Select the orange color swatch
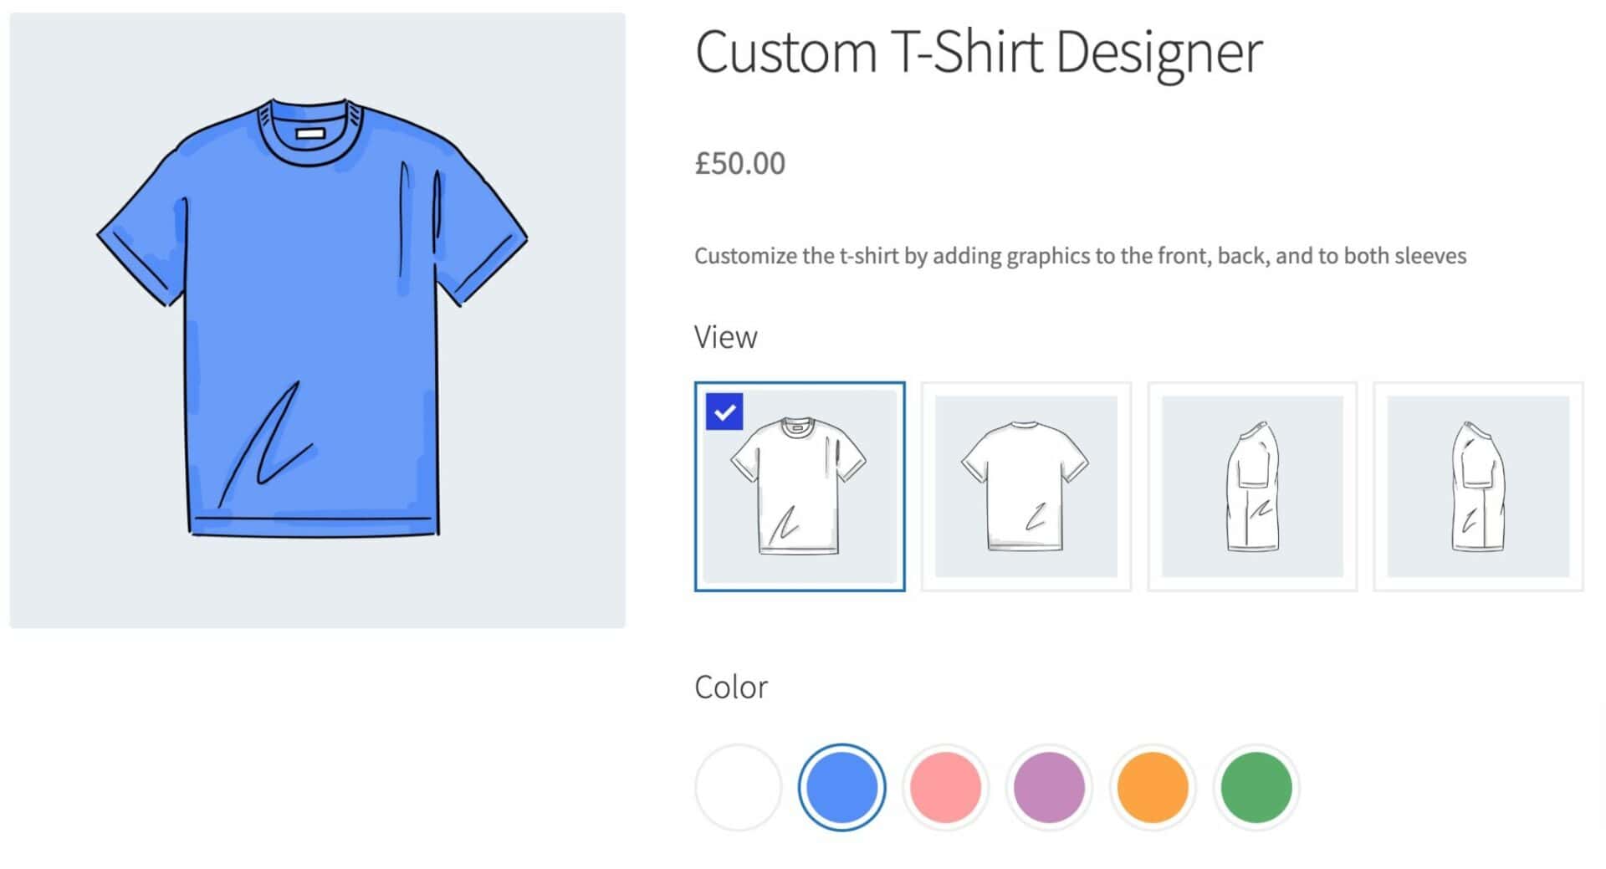Screen dimensions: 1606x869 [1153, 787]
